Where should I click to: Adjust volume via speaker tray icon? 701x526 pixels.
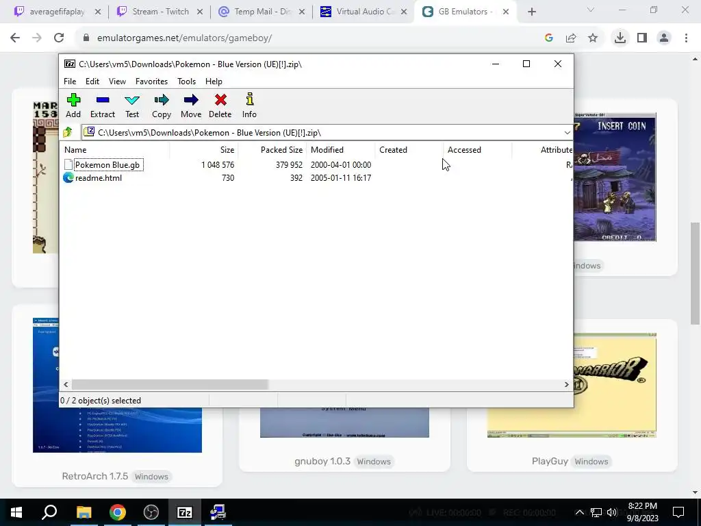[612, 512]
